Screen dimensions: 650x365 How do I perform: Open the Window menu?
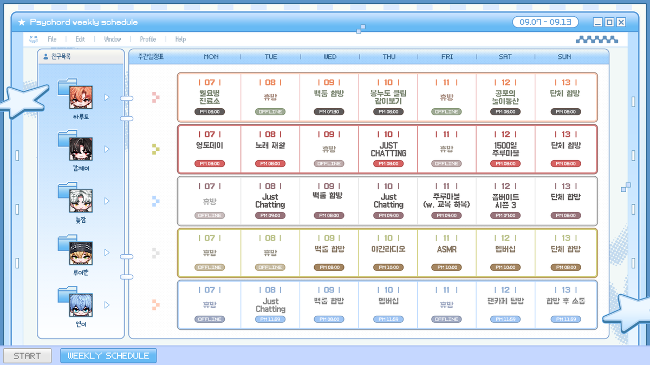click(x=113, y=39)
